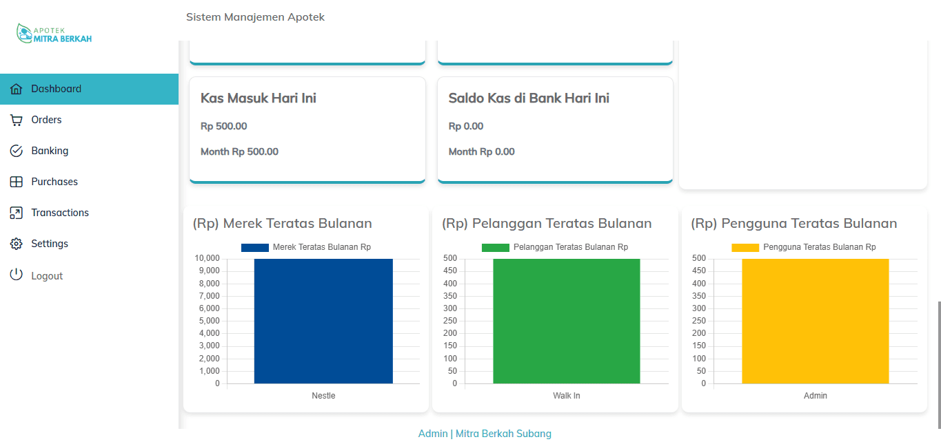
Task: Go to Purchases in the sidebar
Action: 54,182
